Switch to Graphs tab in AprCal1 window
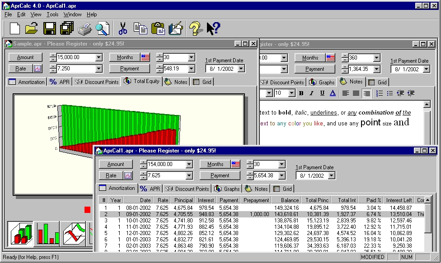The image size is (441, 263). pyautogui.click(x=227, y=189)
